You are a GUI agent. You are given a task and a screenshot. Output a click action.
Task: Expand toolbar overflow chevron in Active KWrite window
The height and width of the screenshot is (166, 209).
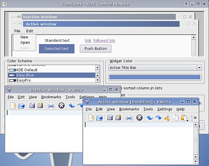tap(195, 118)
